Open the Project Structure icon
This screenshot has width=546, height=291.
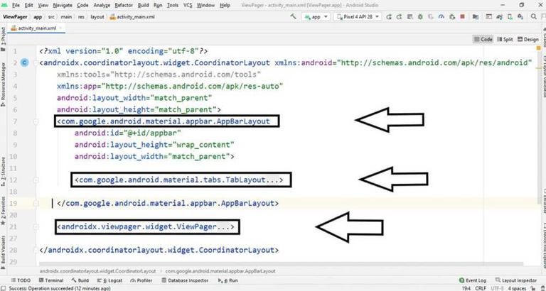pos(476,17)
